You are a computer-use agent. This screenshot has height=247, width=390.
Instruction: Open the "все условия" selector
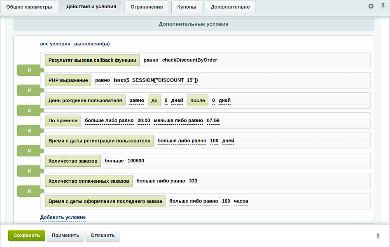pos(55,44)
